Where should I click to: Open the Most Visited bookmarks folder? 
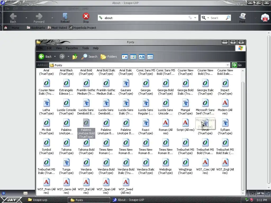(57, 27)
